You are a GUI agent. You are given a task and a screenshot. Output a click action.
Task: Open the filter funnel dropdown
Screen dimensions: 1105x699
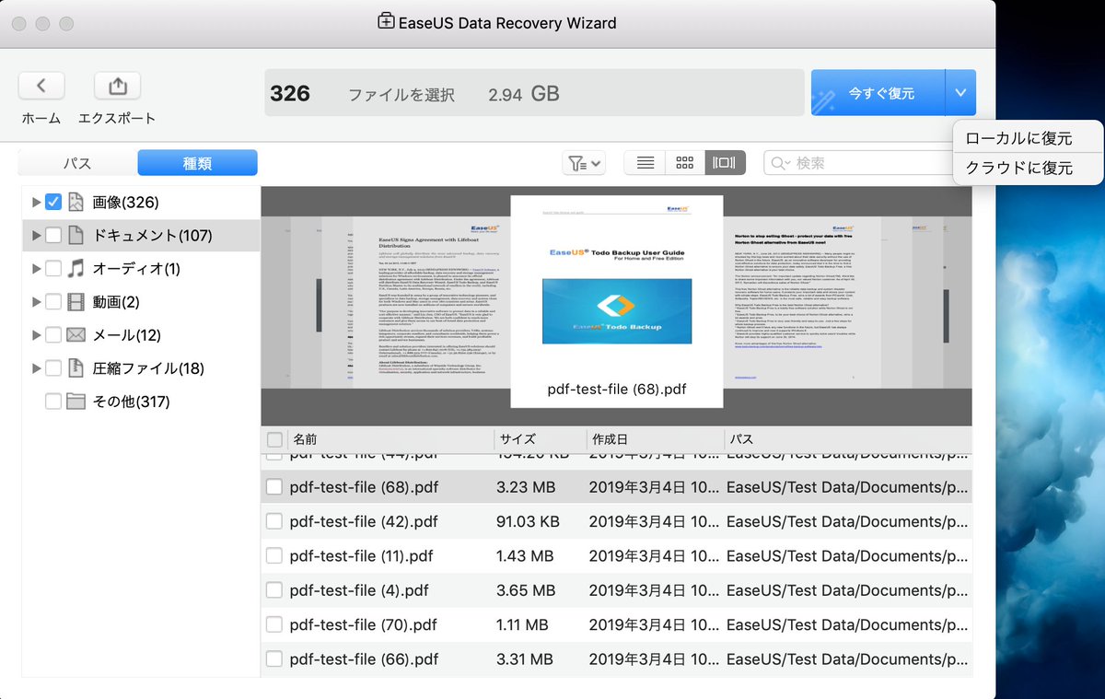click(584, 163)
